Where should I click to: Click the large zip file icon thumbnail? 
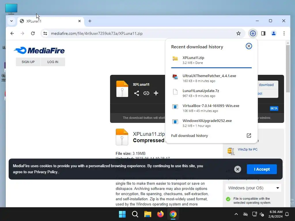(x=122, y=137)
